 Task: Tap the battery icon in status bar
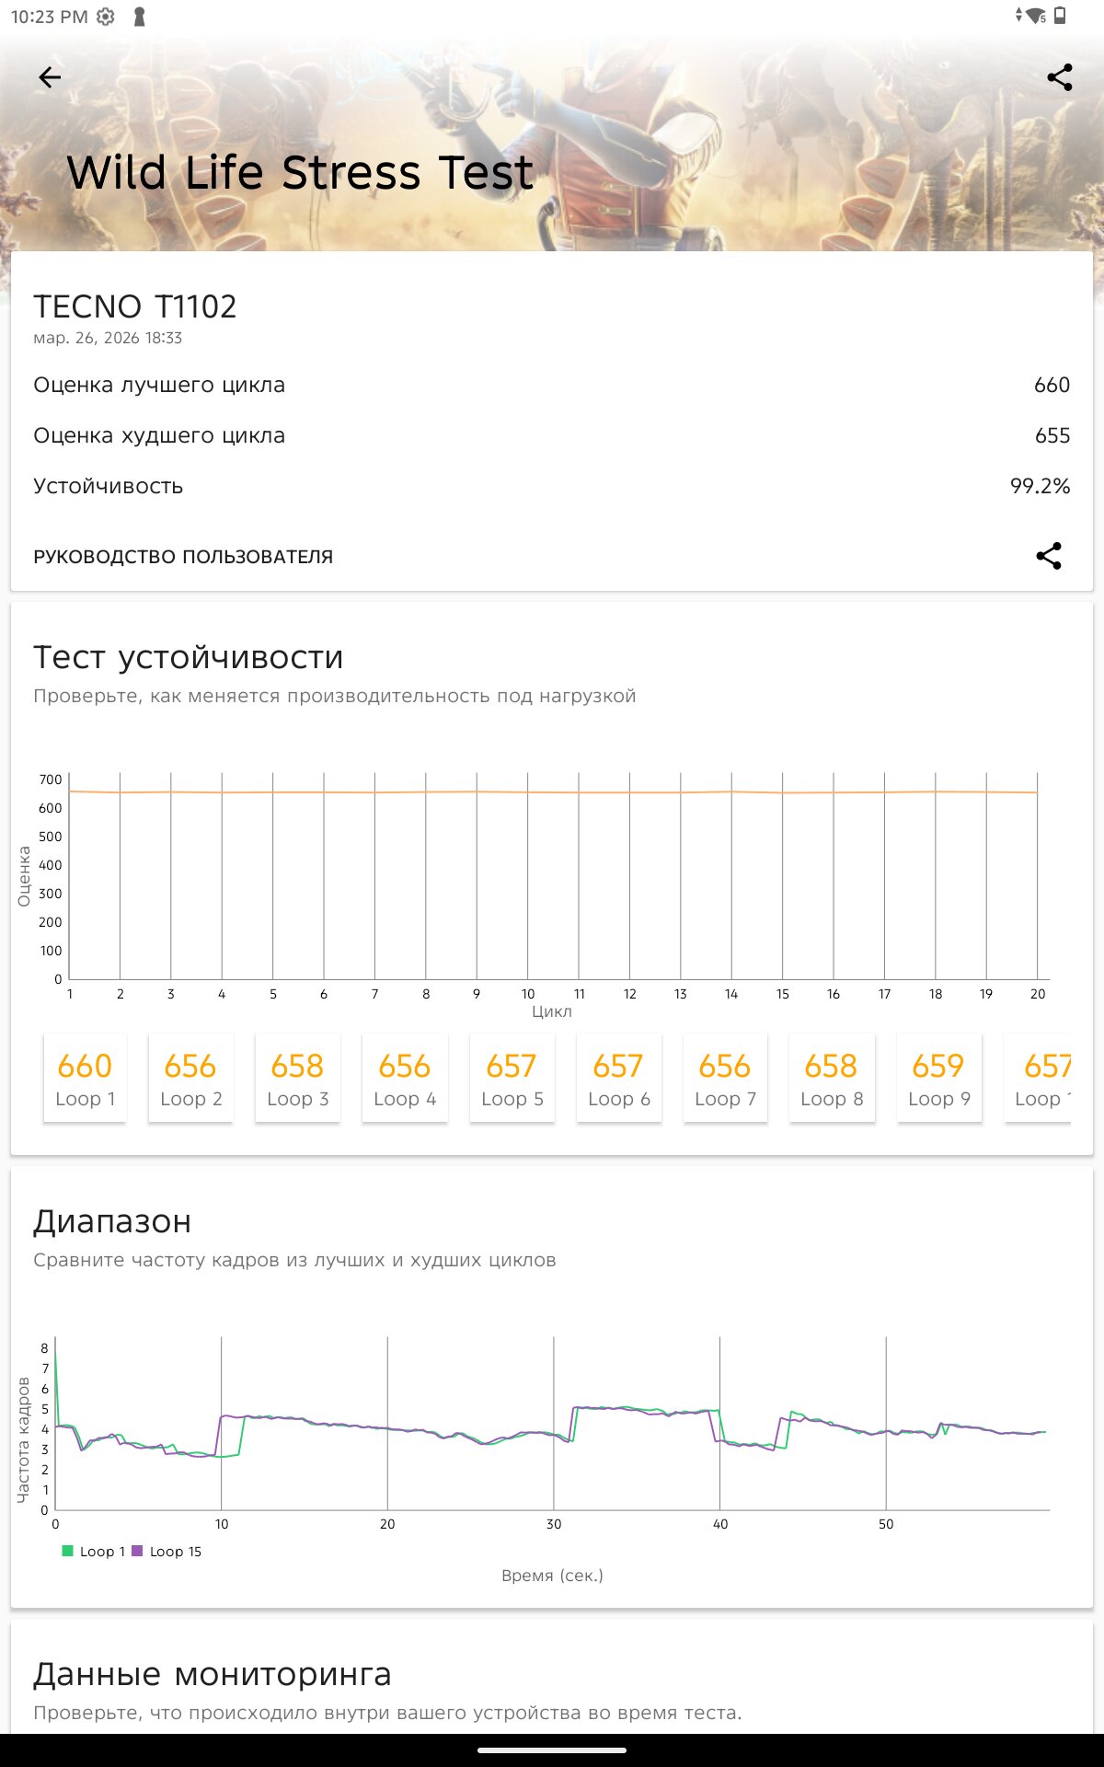(x=1060, y=16)
